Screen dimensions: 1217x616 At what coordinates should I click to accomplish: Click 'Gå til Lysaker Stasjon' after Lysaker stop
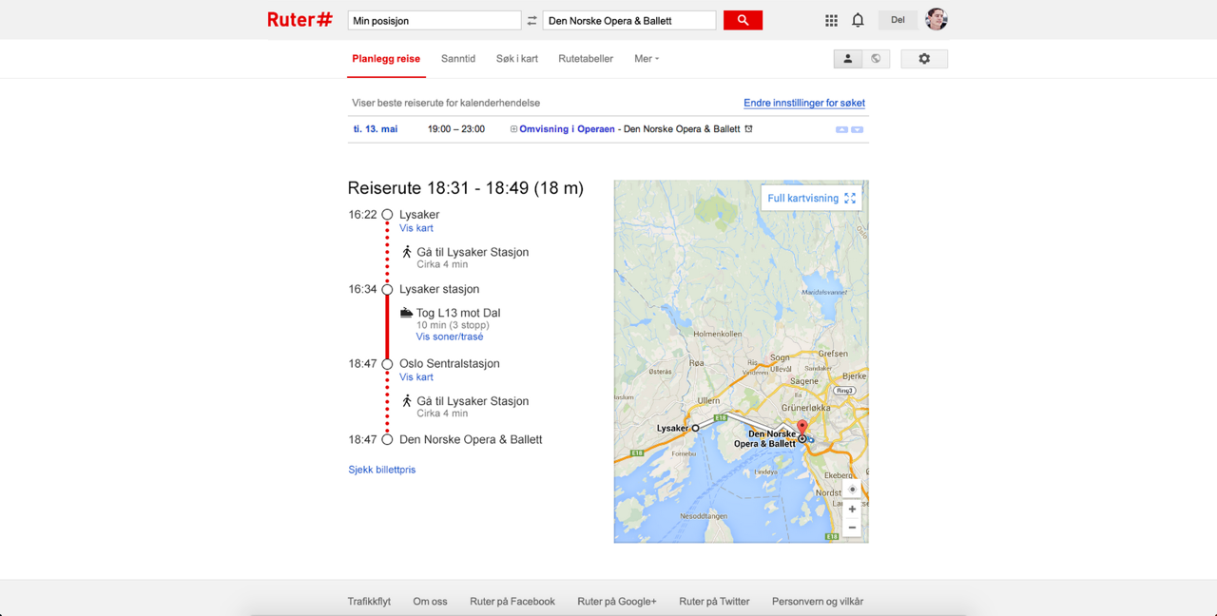point(473,252)
